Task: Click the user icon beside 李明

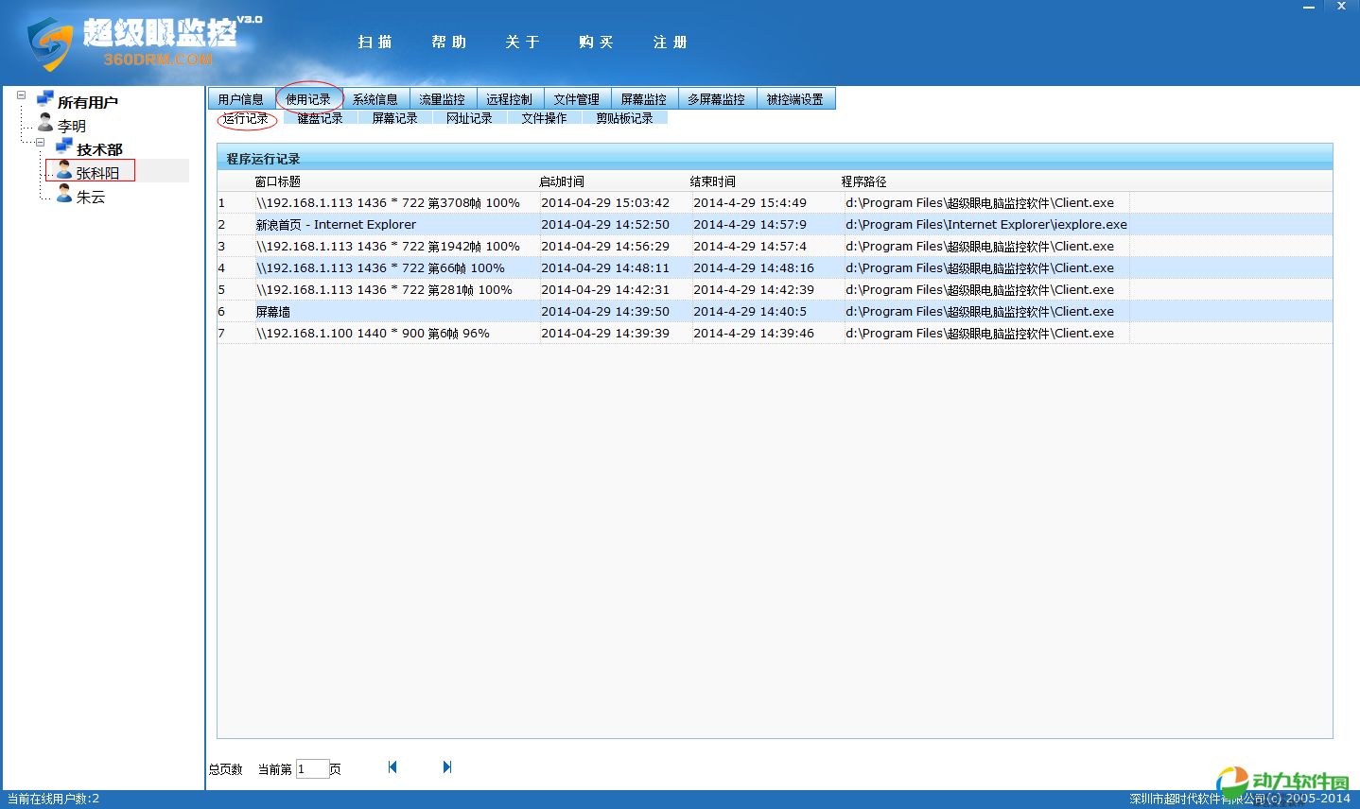Action: point(44,123)
